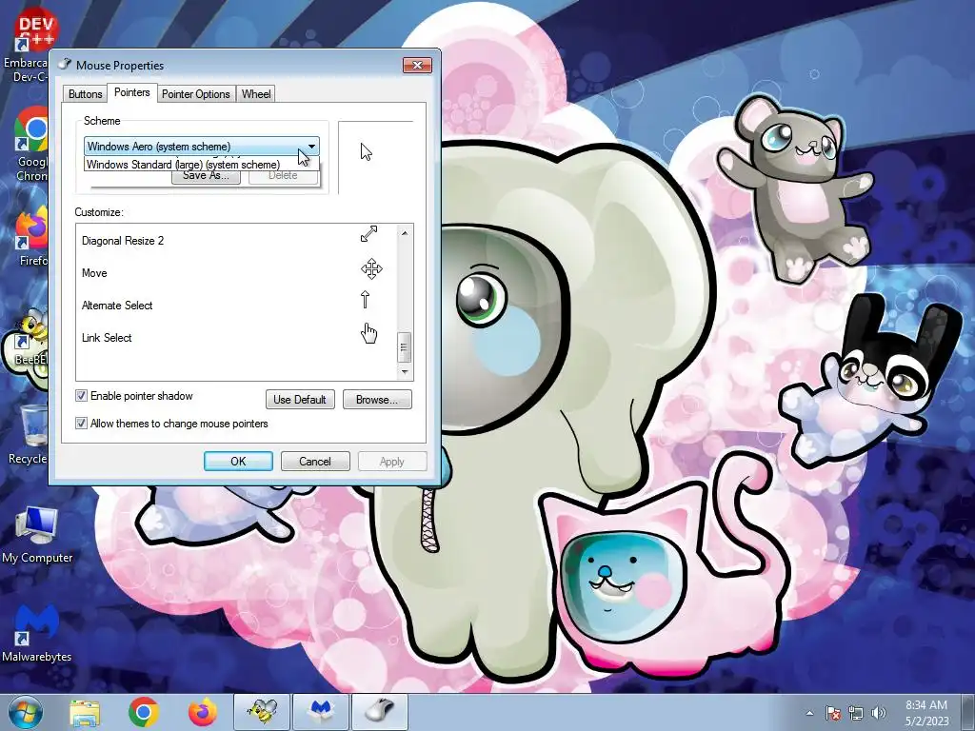Click the Save As button
Image resolution: width=975 pixels, height=731 pixels.
206,176
